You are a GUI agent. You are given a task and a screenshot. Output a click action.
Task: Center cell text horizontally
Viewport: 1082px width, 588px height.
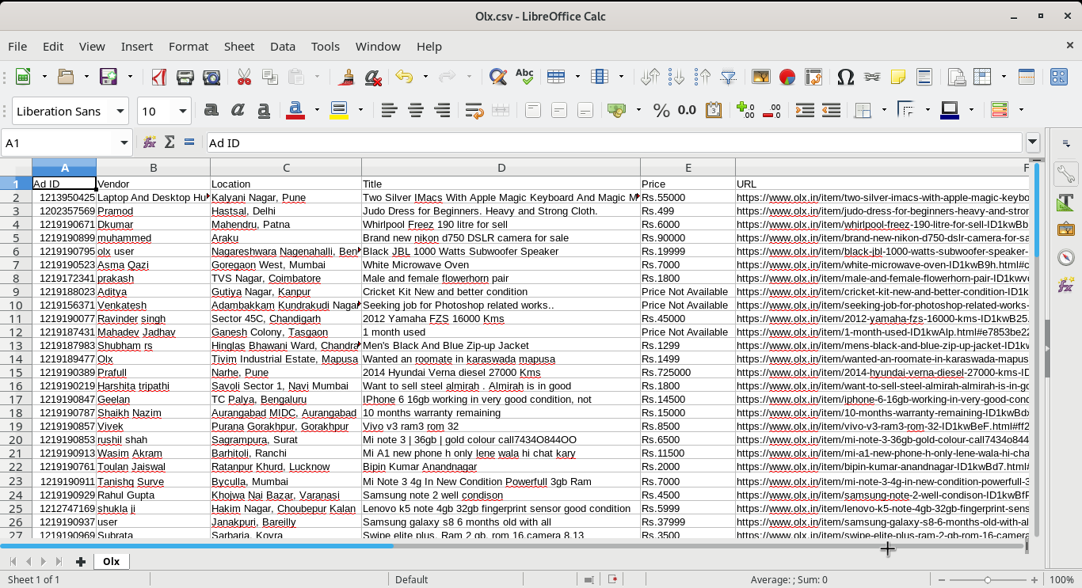point(416,110)
